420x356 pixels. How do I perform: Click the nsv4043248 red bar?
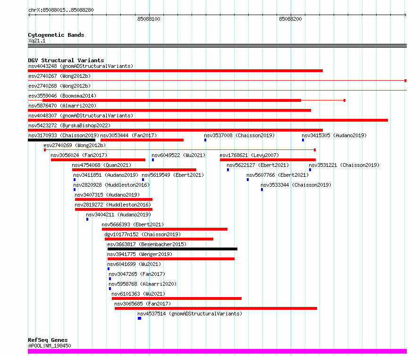[175, 71]
